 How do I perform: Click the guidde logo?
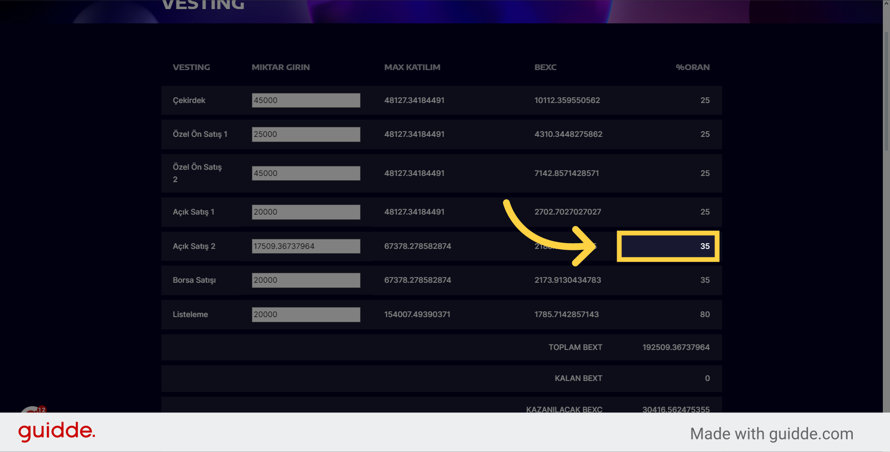(x=57, y=431)
